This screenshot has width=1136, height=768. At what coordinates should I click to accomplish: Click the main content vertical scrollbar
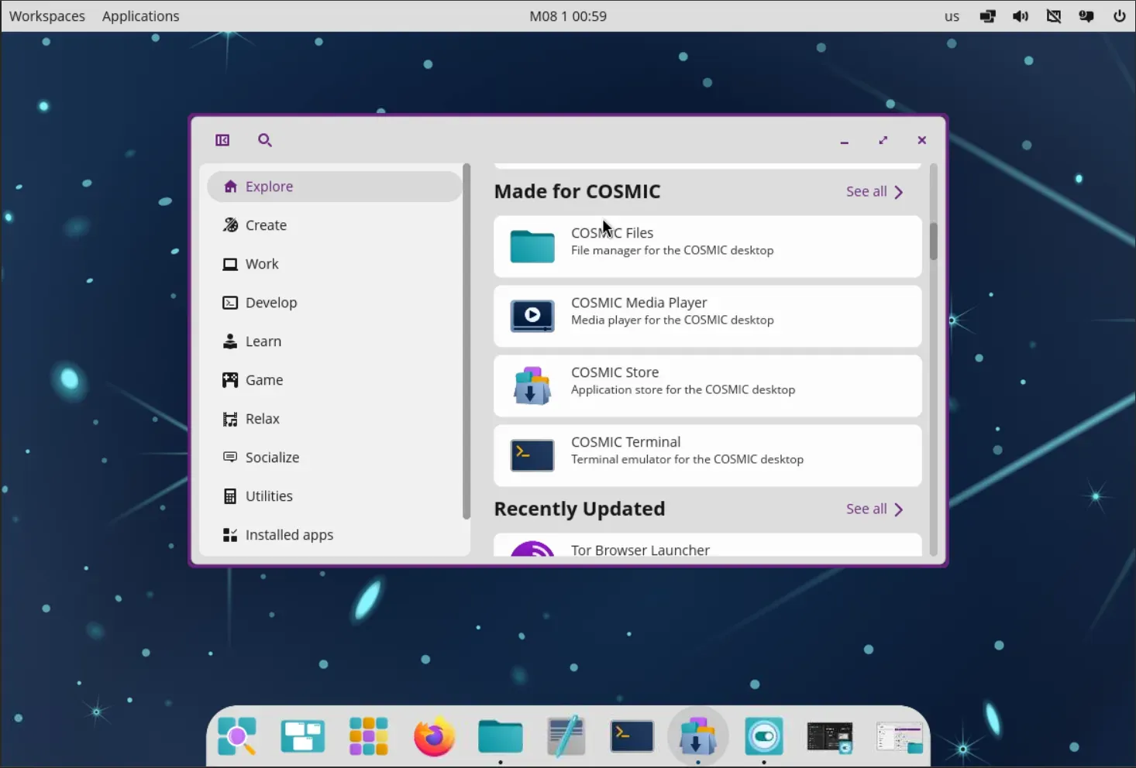[x=933, y=242]
